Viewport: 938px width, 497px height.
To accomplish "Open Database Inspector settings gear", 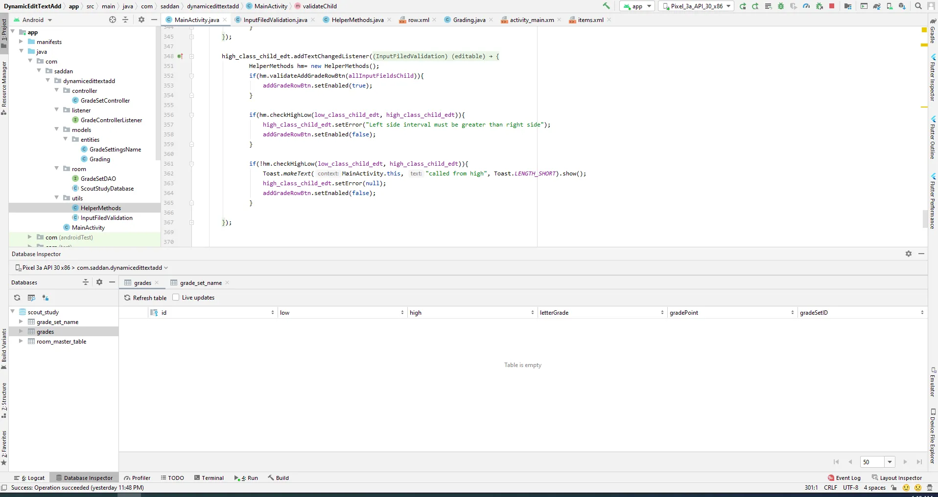I will tap(909, 254).
